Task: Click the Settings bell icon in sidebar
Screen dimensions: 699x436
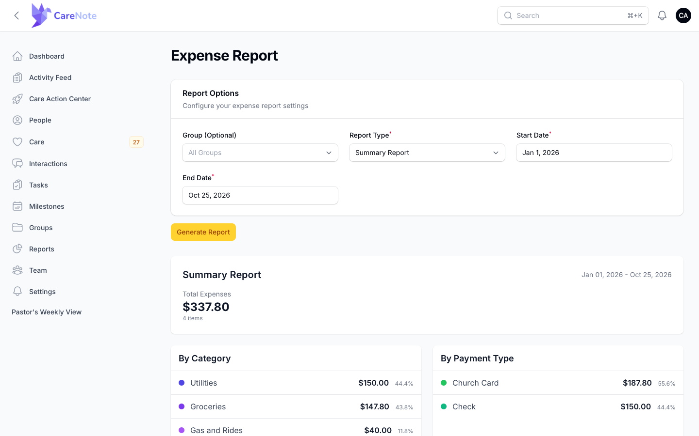Action: click(17, 292)
